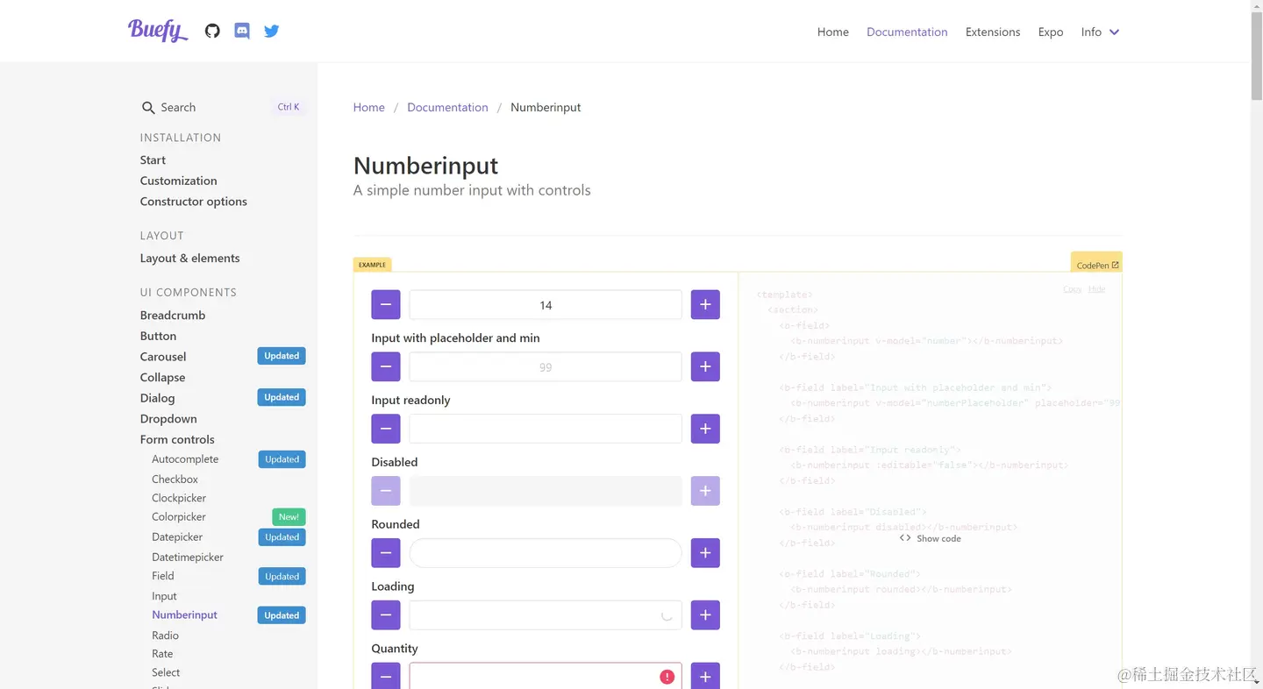This screenshot has width=1263, height=689.
Task: Click the input with placeholder 99
Action: 546,367
